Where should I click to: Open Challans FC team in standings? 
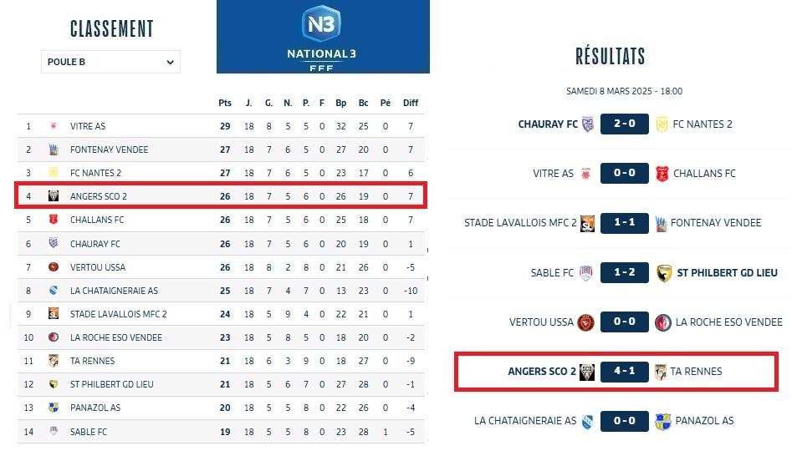coord(97,220)
